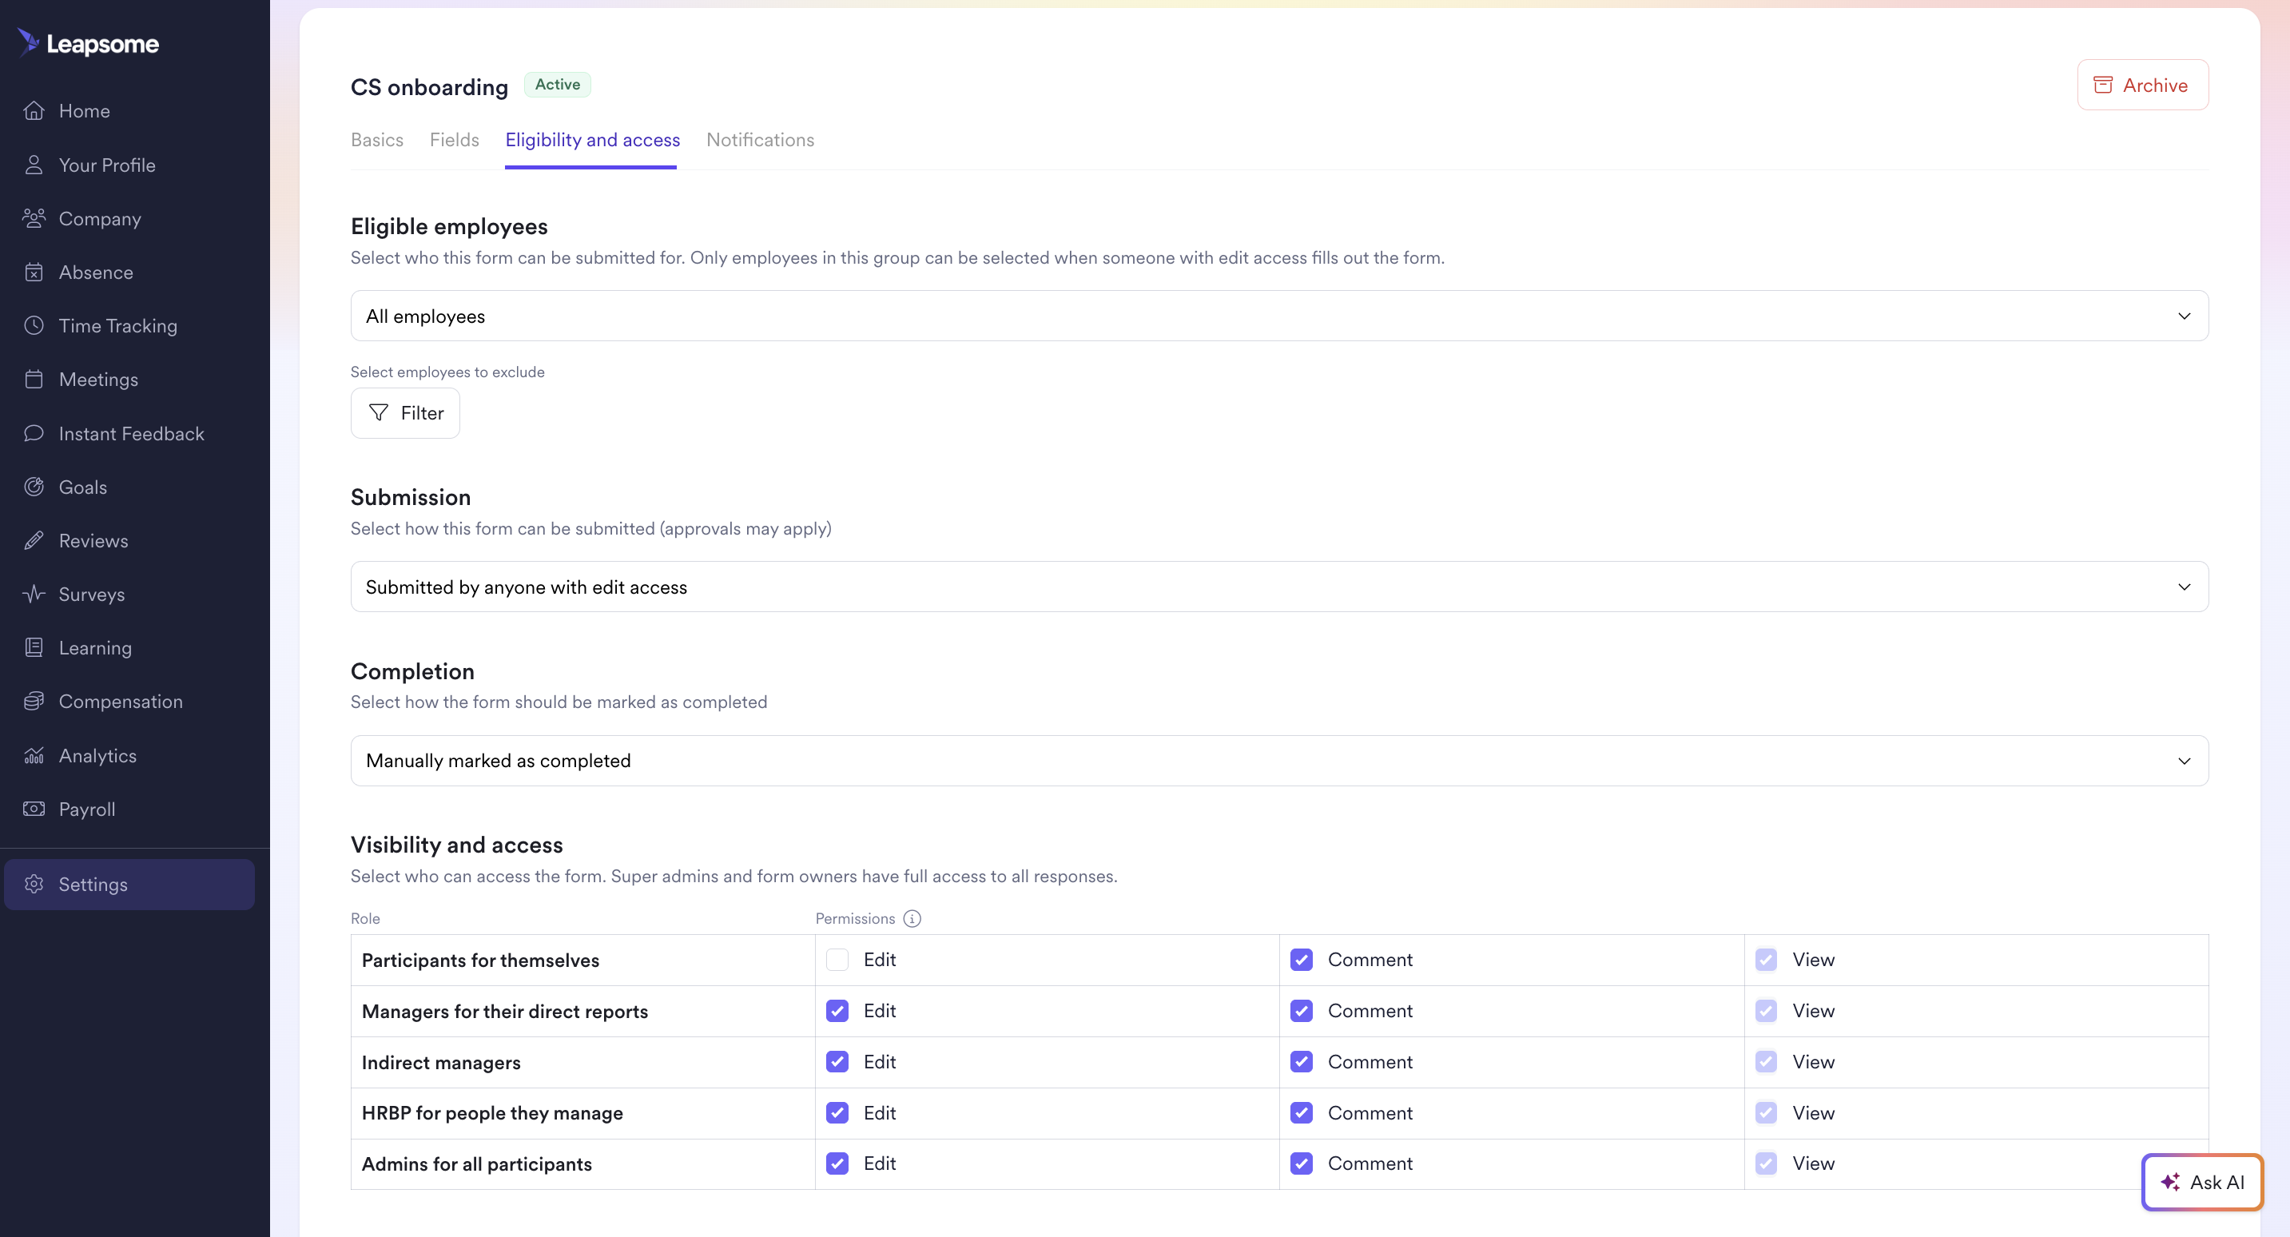Image resolution: width=2290 pixels, height=1237 pixels.
Task: Click the Permissions info icon
Action: pyautogui.click(x=912, y=919)
